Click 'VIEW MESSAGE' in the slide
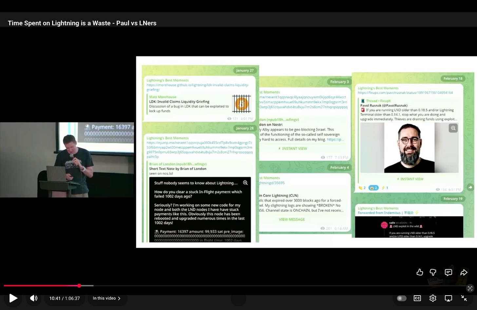This screenshot has width=477, height=310. (x=292, y=219)
